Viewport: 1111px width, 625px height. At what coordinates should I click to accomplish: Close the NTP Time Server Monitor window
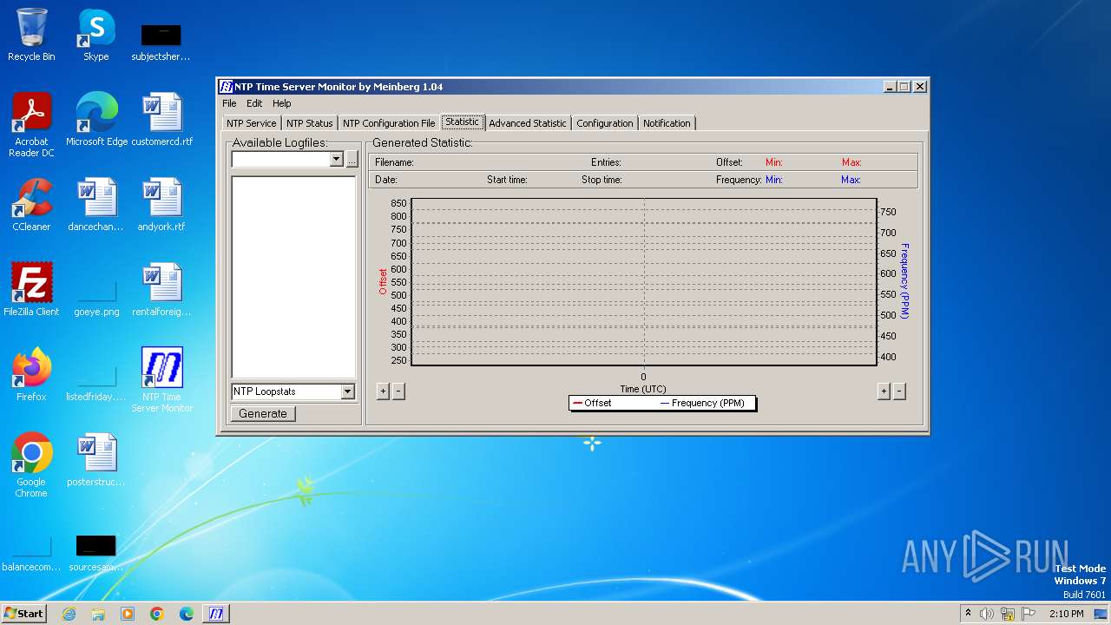click(x=920, y=87)
